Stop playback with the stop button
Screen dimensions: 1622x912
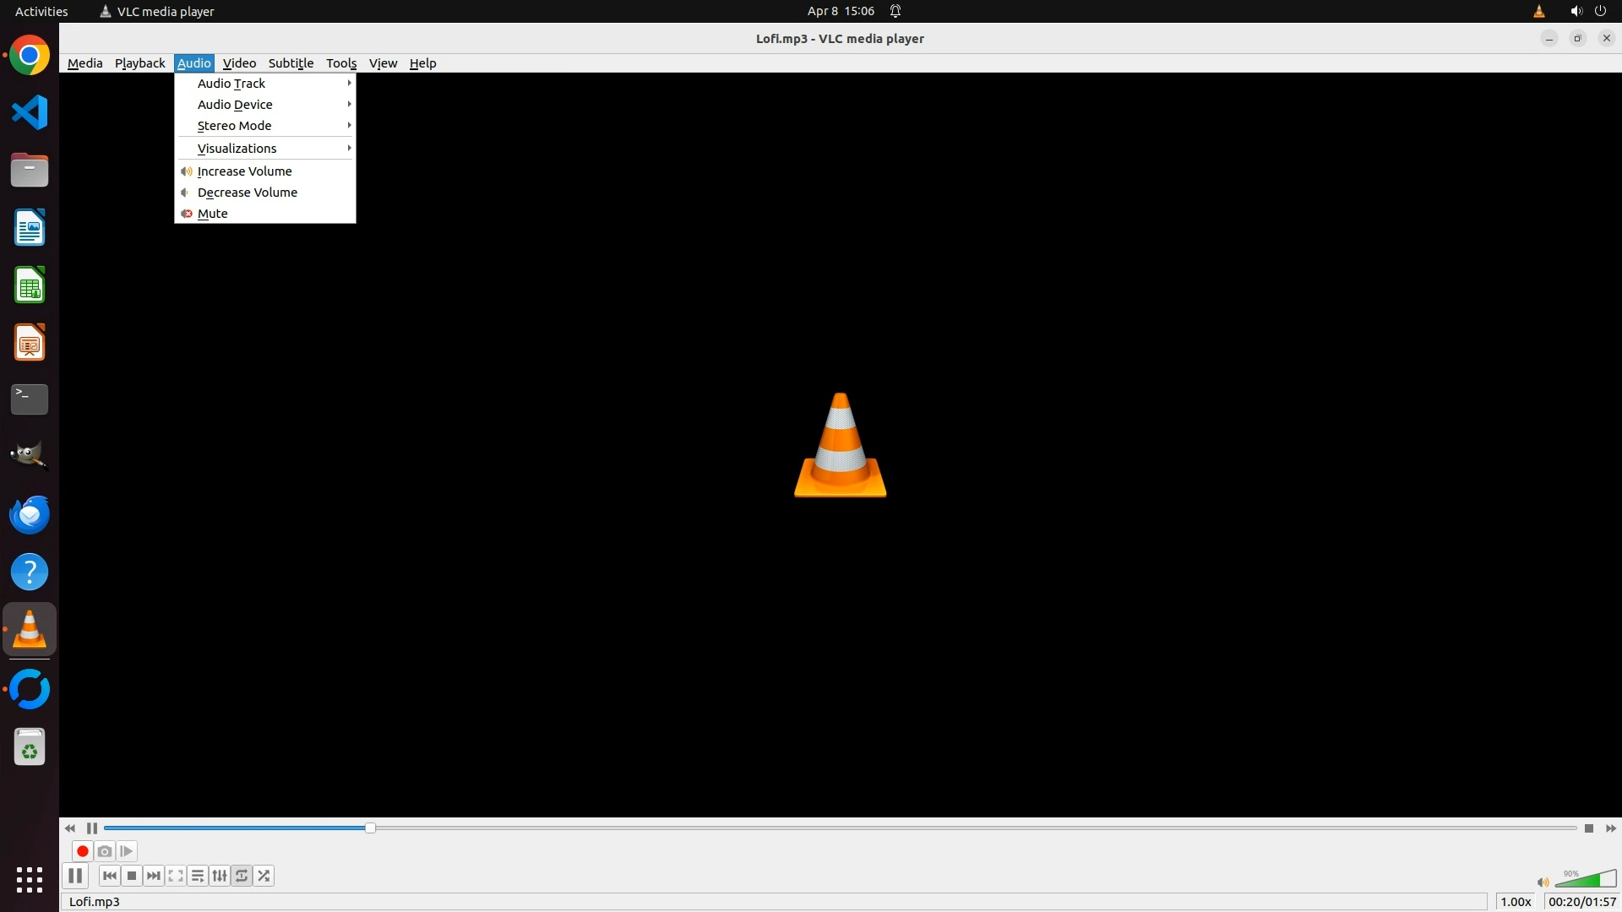pyautogui.click(x=132, y=876)
